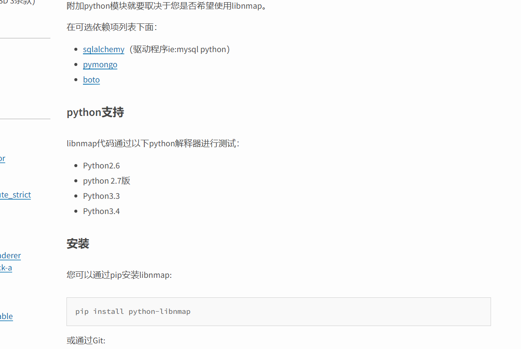Open the pymongo link
Screen dimensions: 521x349
click(x=100, y=64)
